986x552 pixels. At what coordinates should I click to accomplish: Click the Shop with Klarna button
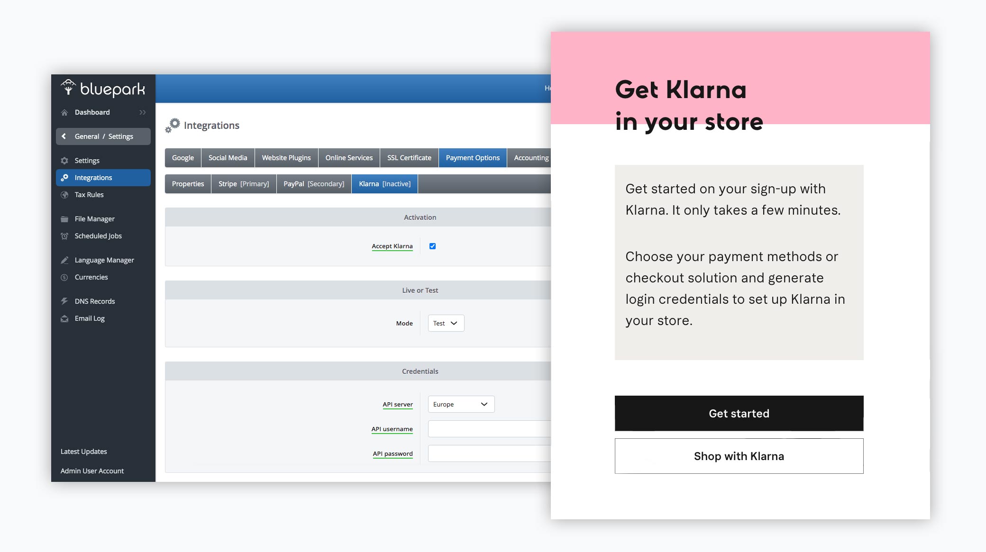click(739, 456)
